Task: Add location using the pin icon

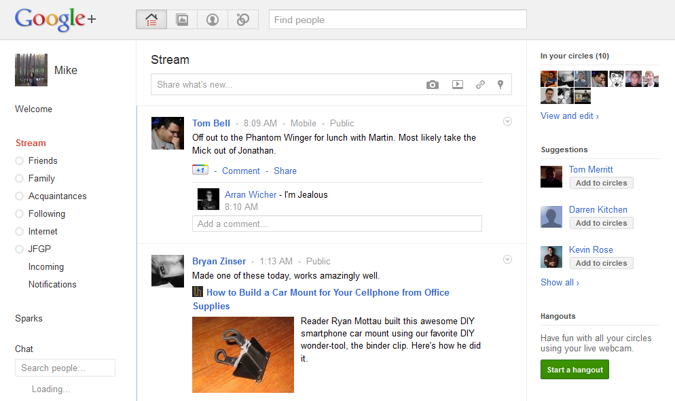Action: (x=500, y=84)
